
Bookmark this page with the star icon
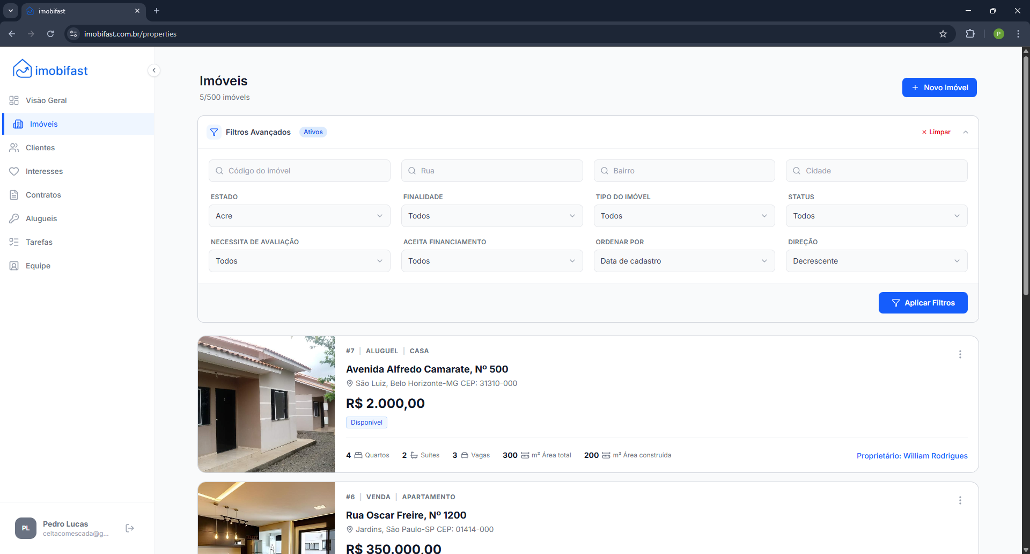click(943, 34)
